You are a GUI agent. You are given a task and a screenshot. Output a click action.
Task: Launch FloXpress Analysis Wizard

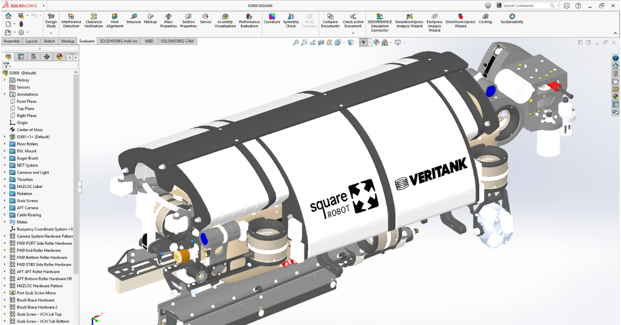pyautogui.click(x=434, y=22)
